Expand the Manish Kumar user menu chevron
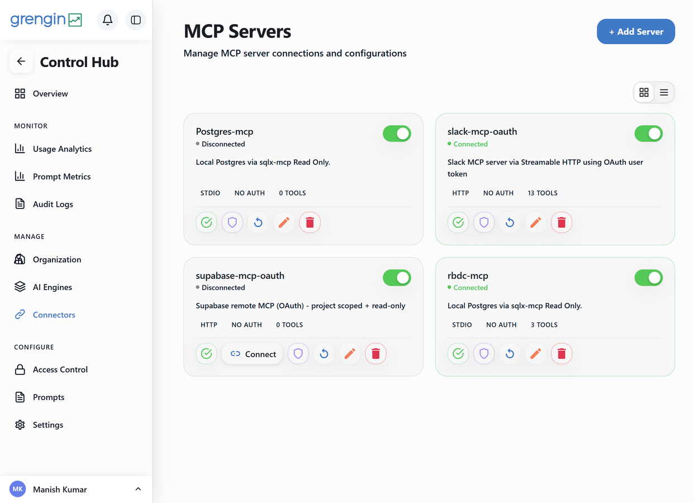The width and height of the screenshot is (694, 503). point(138,489)
